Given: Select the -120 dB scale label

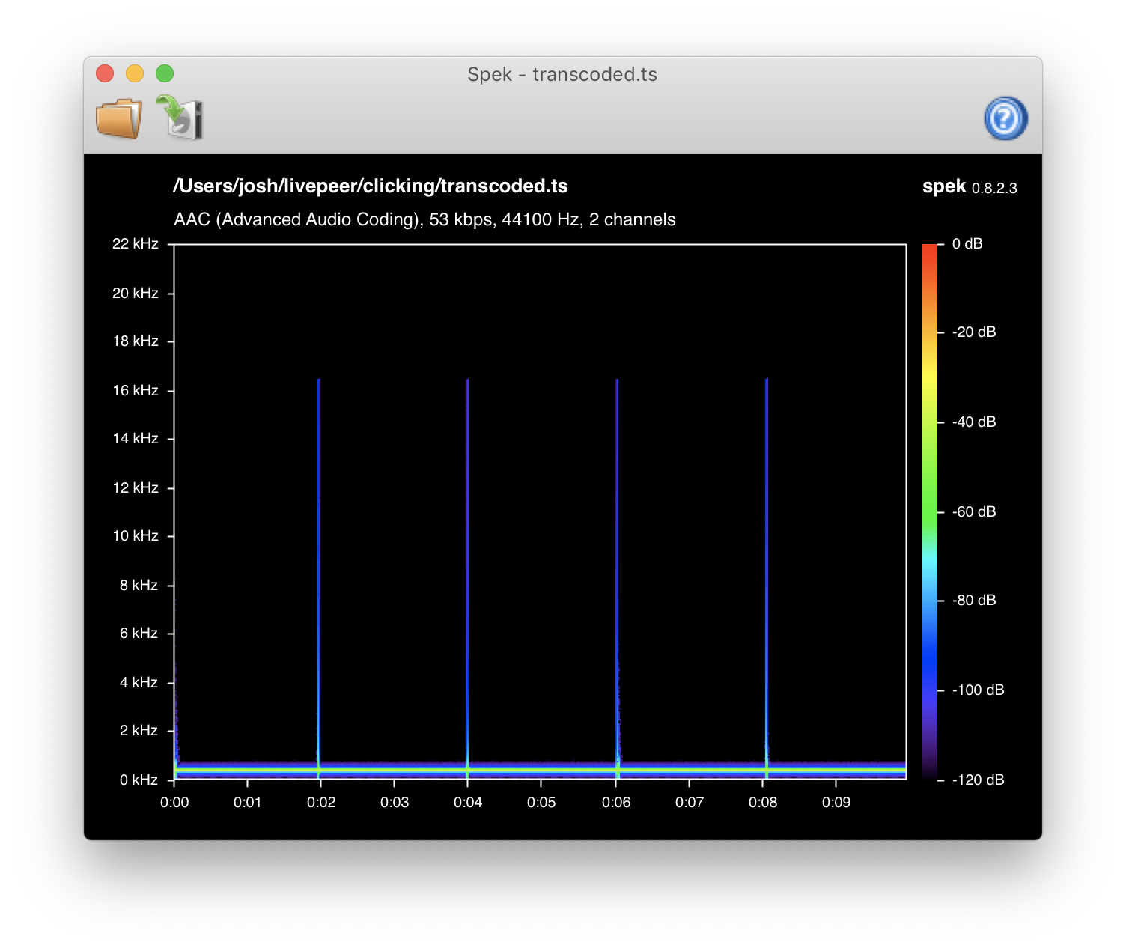Looking at the screenshot, I should (x=978, y=780).
